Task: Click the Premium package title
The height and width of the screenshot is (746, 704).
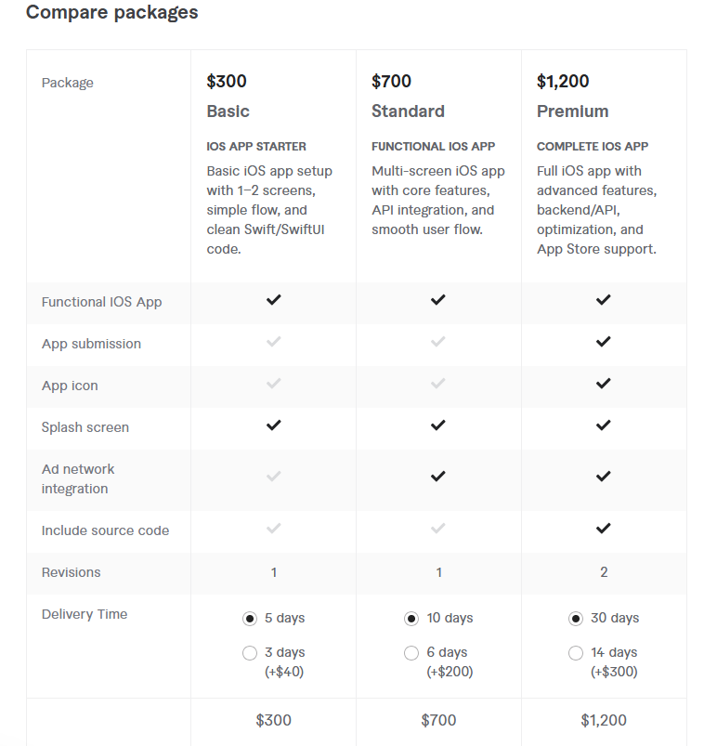Action: point(573,111)
